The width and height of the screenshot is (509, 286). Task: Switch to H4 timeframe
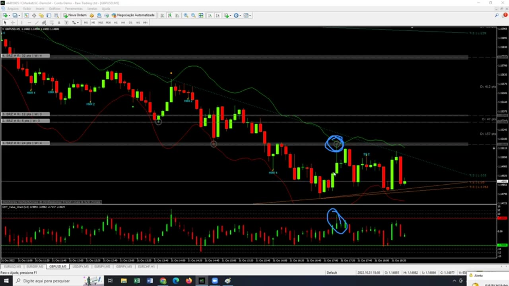click(123, 23)
